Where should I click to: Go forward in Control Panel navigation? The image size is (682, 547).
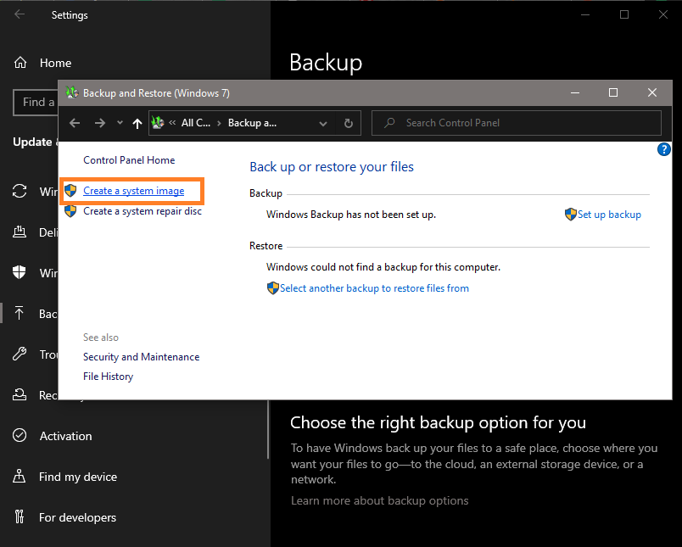(x=100, y=123)
